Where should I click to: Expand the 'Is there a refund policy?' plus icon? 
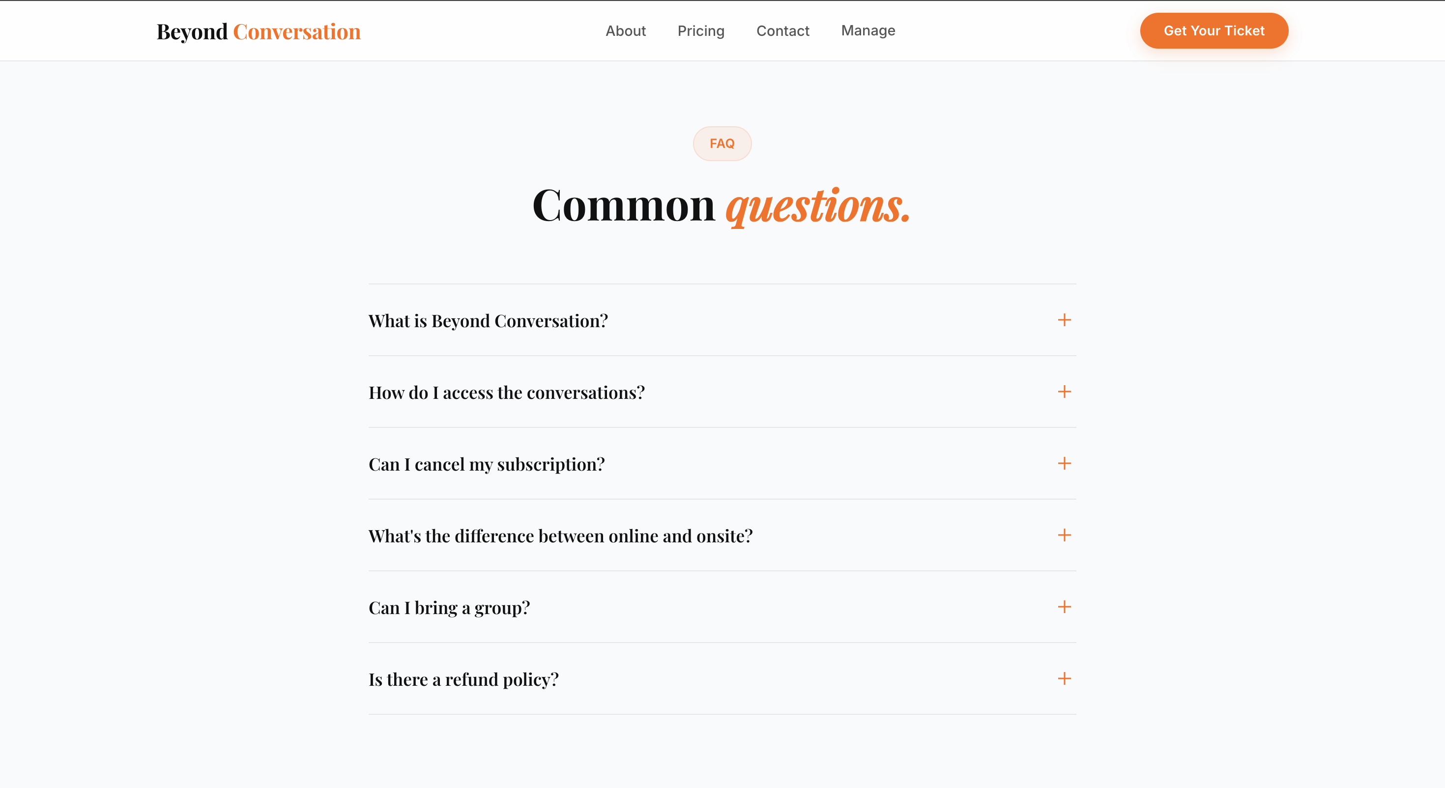1064,678
